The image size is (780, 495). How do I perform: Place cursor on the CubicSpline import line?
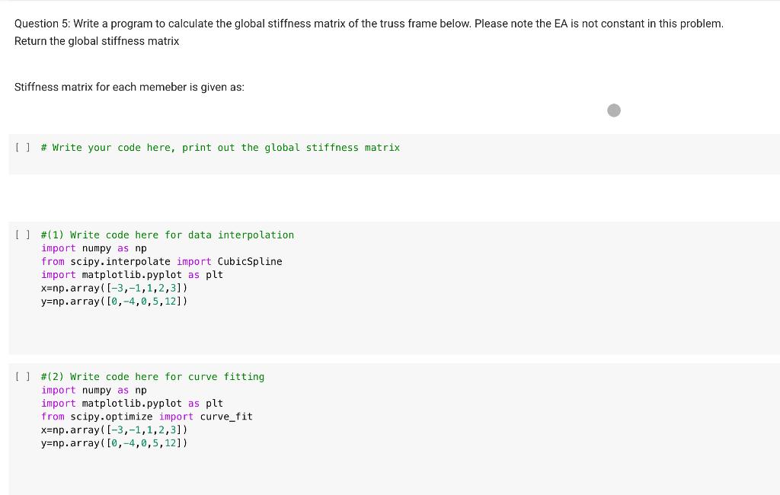click(x=162, y=260)
